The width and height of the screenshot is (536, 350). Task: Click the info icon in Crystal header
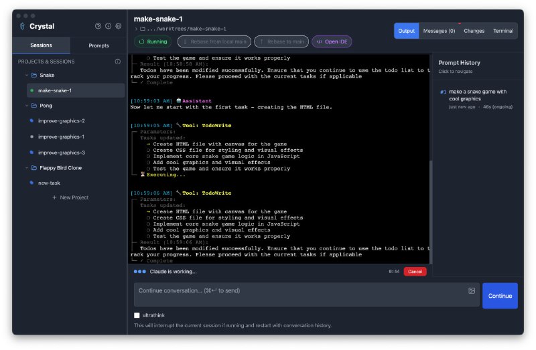click(108, 26)
